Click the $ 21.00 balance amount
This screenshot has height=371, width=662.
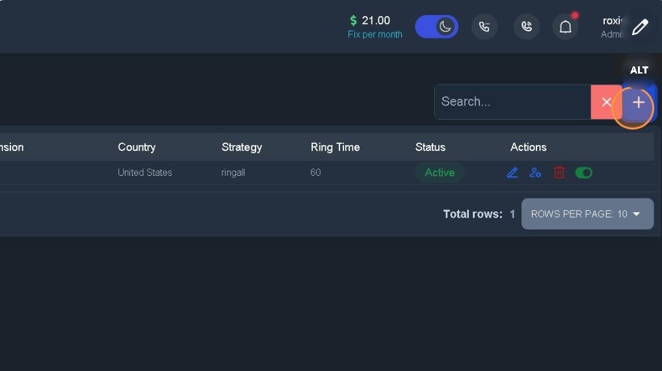pyautogui.click(x=370, y=21)
